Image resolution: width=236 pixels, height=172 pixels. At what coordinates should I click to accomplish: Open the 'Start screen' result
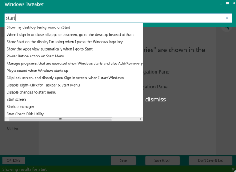[x=74, y=99]
